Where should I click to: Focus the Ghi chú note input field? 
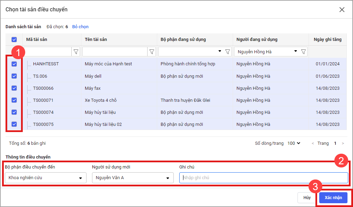tap(264, 178)
